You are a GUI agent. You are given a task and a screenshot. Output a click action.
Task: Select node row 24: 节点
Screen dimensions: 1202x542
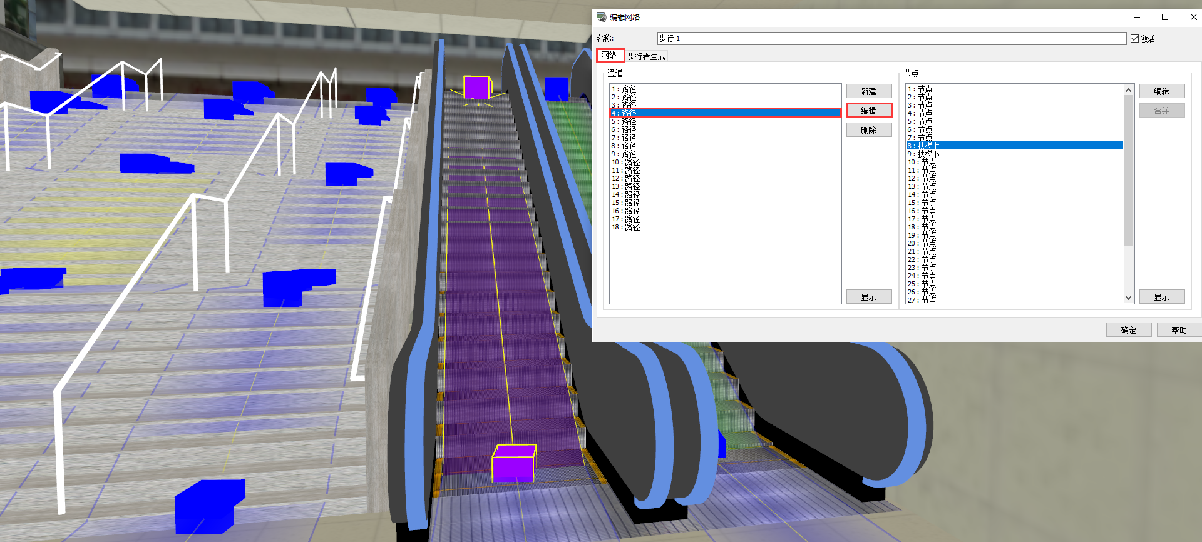point(1014,276)
